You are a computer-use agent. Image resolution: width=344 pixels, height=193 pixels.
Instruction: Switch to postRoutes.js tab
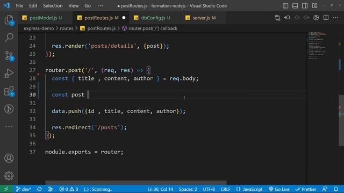[101, 18]
